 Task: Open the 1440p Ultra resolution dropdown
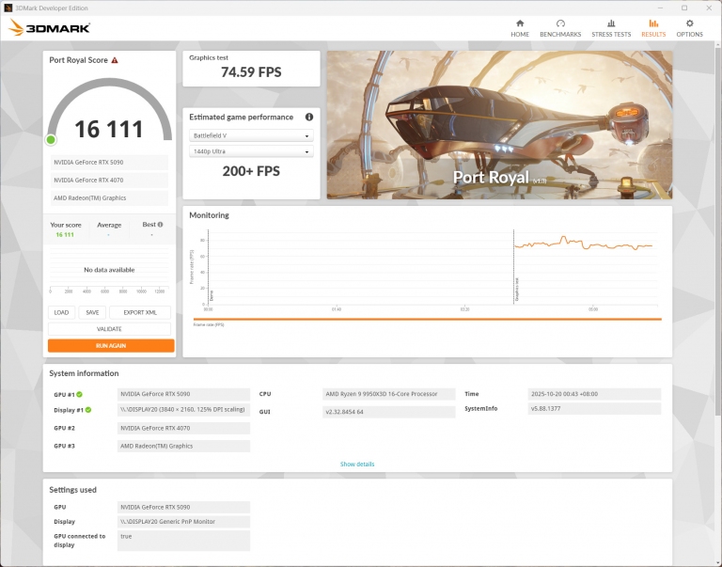(250, 151)
